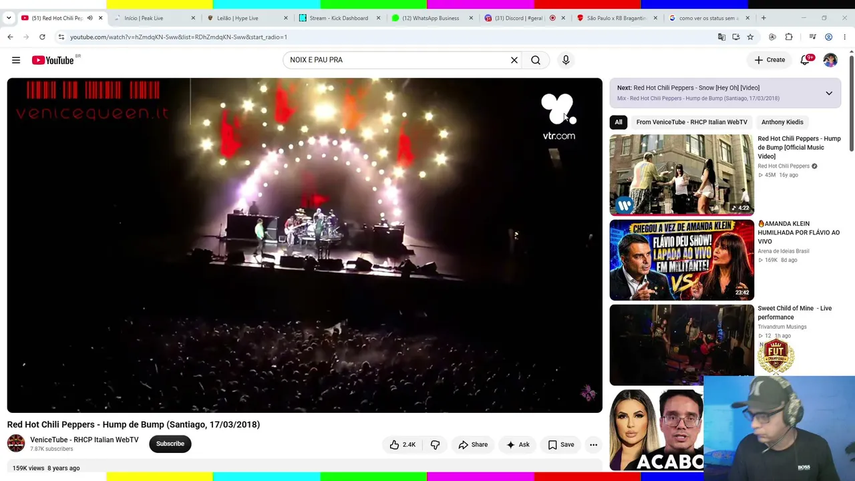Screen dimensions: 855x481
Task: Open Amanda Klein vs Flávio video thumbnail
Action: tap(681, 260)
